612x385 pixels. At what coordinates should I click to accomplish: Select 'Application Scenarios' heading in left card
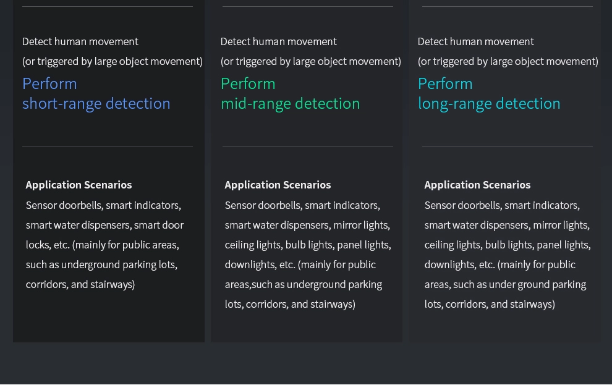point(79,185)
